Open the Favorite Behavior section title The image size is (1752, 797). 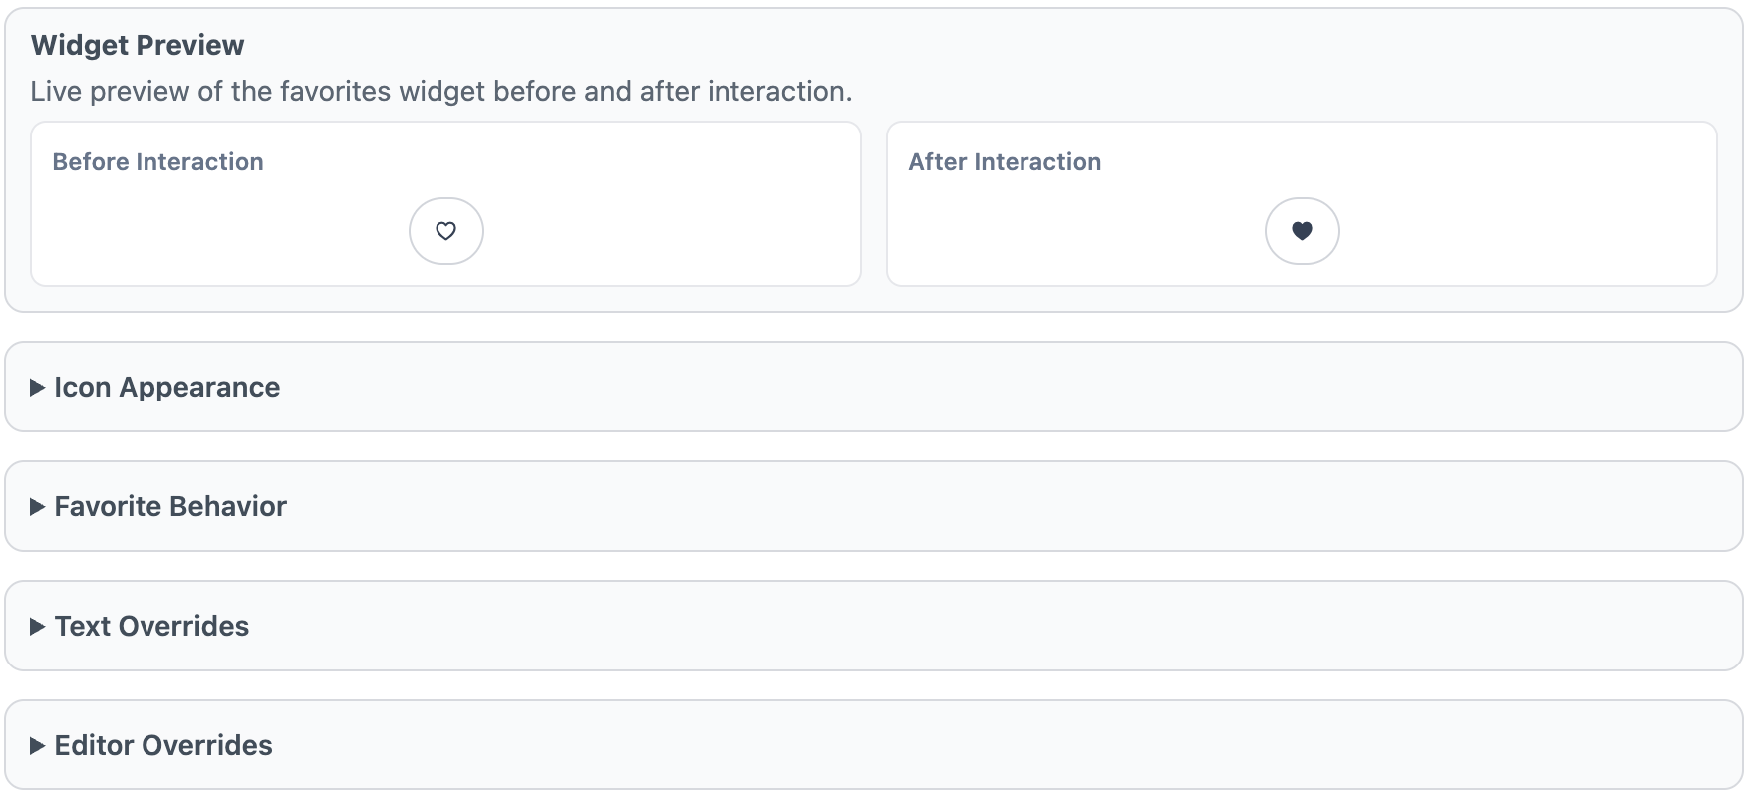(170, 507)
